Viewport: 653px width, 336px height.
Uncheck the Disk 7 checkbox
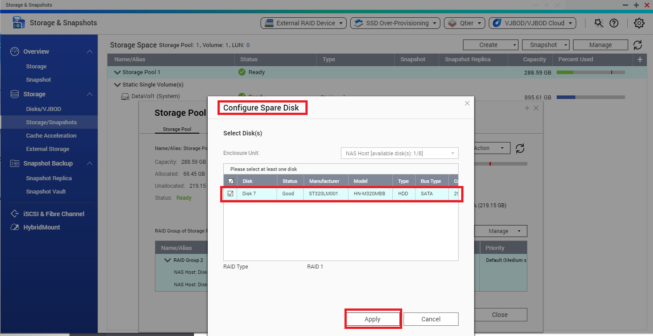point(230,194)
